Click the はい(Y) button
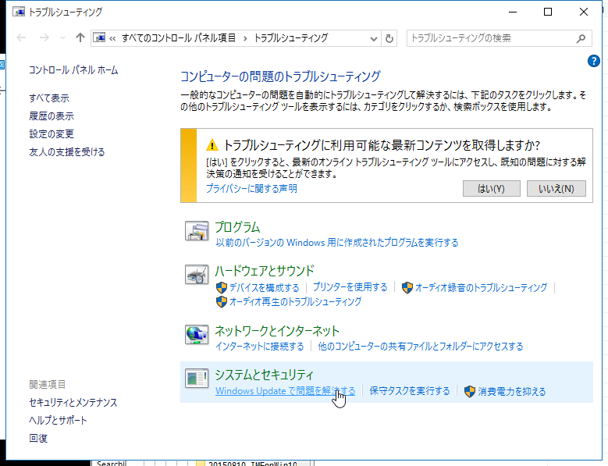The image size is (608, 466). [491, 189]
